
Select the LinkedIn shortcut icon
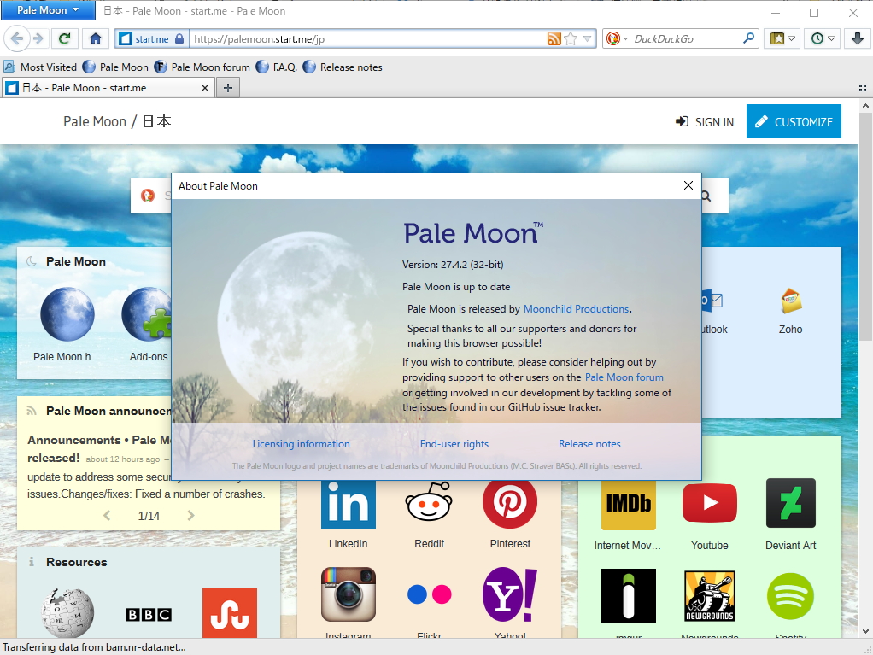pos(348,503)
